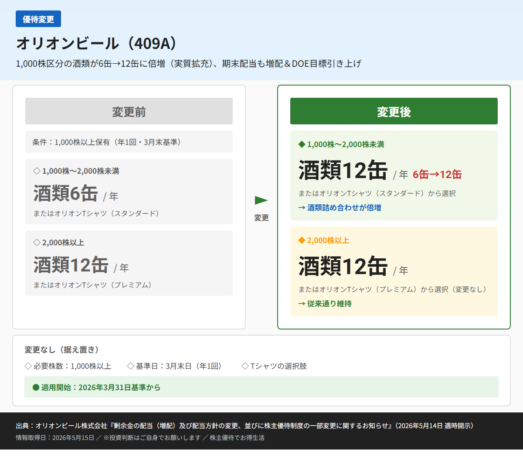Click the purple diamond before Tシャツの選択肢

click(245, 366)
